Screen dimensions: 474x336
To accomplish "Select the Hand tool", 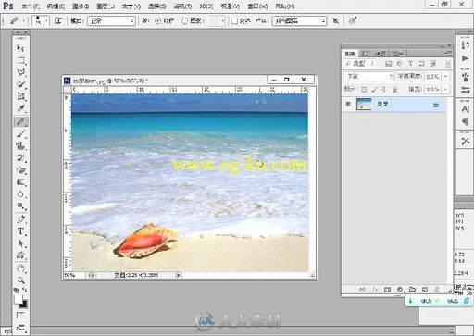I will [x=20, y=268].
